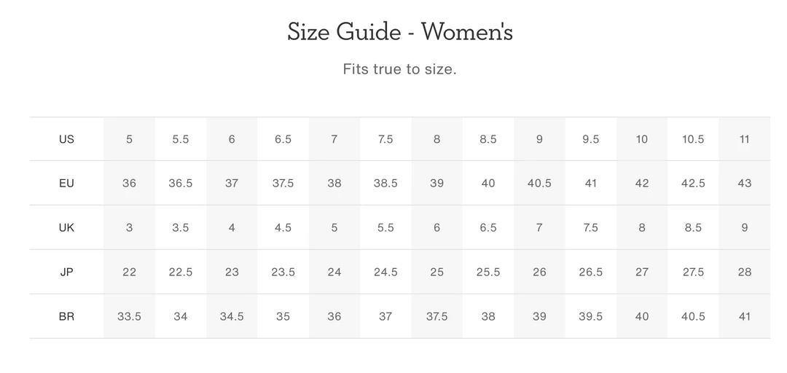
Task: Click the 'Fits true to size.' text
Action: tap(399, 70)
